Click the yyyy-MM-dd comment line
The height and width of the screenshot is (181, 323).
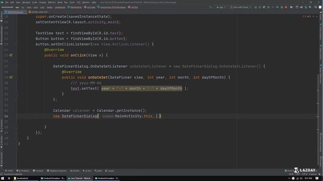pyautogui.click(x=86, y=83)
